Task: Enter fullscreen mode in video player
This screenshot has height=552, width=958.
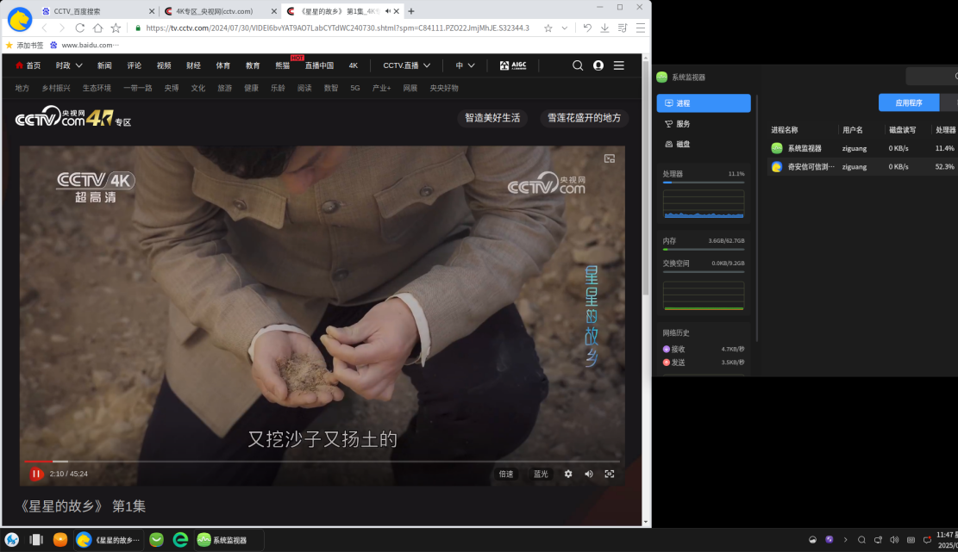Action: pyautogui.click(x=610, y=474)
